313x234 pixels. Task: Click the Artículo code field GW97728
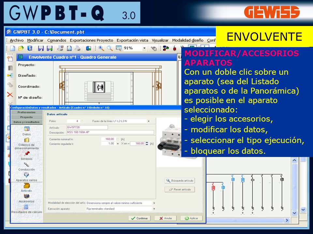pyautogui.click(x=87, y=127)
